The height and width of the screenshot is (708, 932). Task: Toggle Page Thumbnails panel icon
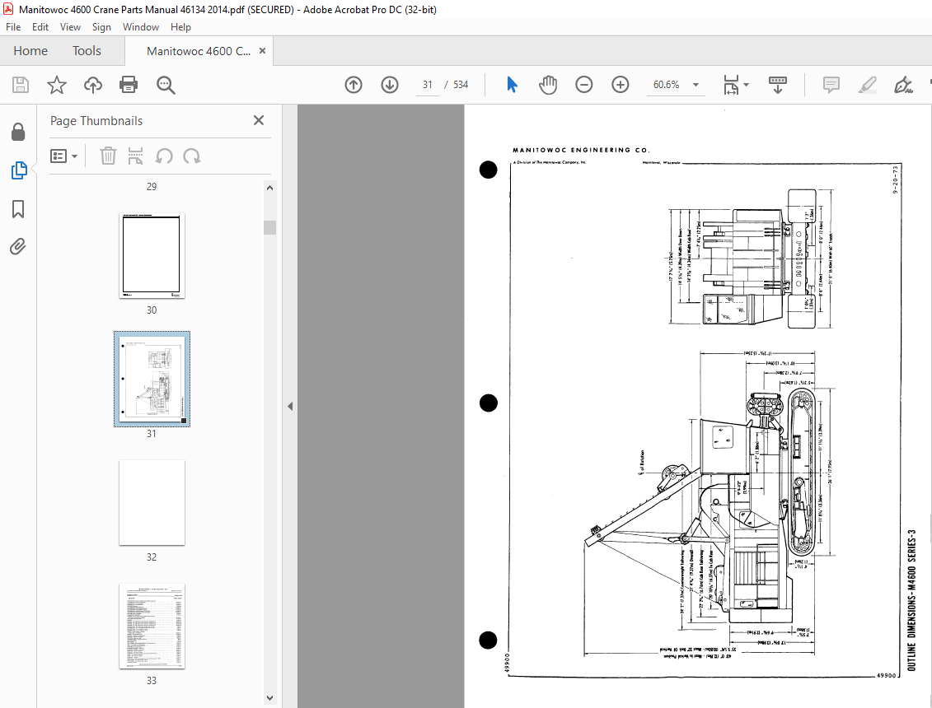[18, 170]
